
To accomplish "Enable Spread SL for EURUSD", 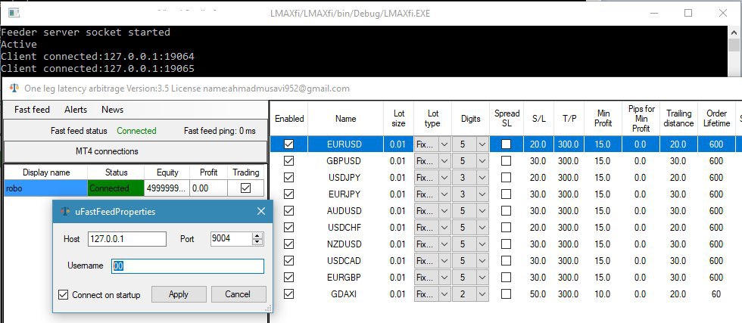I will (506, 144).
